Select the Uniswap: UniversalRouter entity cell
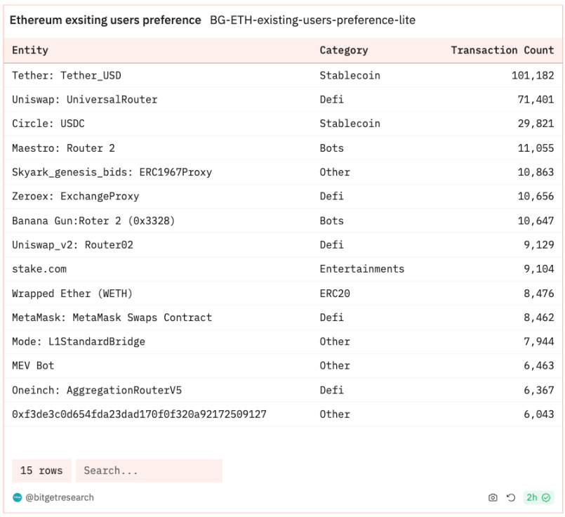This screenshot has width=565, height=517. tap(84, 100)
